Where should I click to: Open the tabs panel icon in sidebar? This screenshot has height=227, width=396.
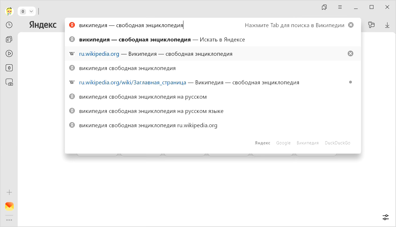9,39
